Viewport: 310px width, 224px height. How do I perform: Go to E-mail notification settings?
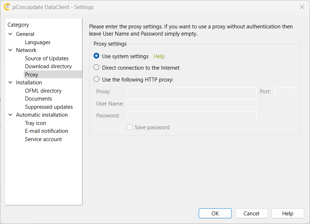click(47, 131)
